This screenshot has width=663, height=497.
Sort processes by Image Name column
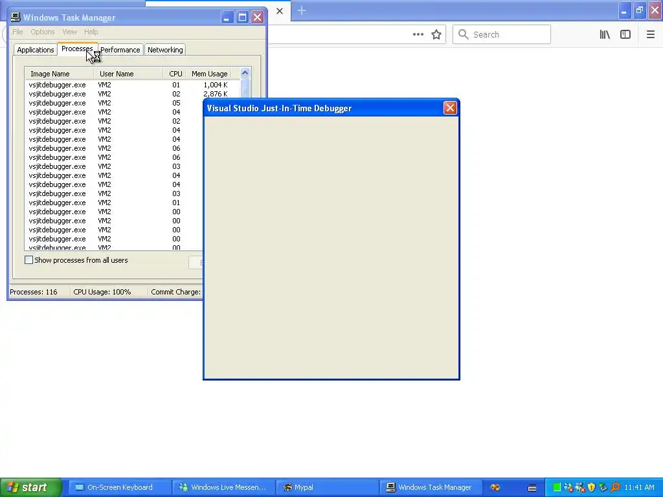click(x=59, y=74)
